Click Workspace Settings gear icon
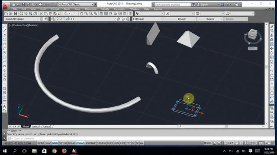The height and width of the screenshot is (155, 277). [x=42, y=19]
